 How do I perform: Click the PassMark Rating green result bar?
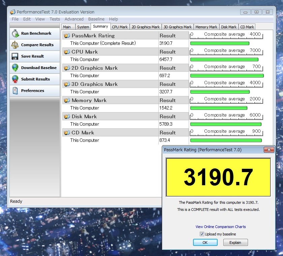tap(220, 43)
